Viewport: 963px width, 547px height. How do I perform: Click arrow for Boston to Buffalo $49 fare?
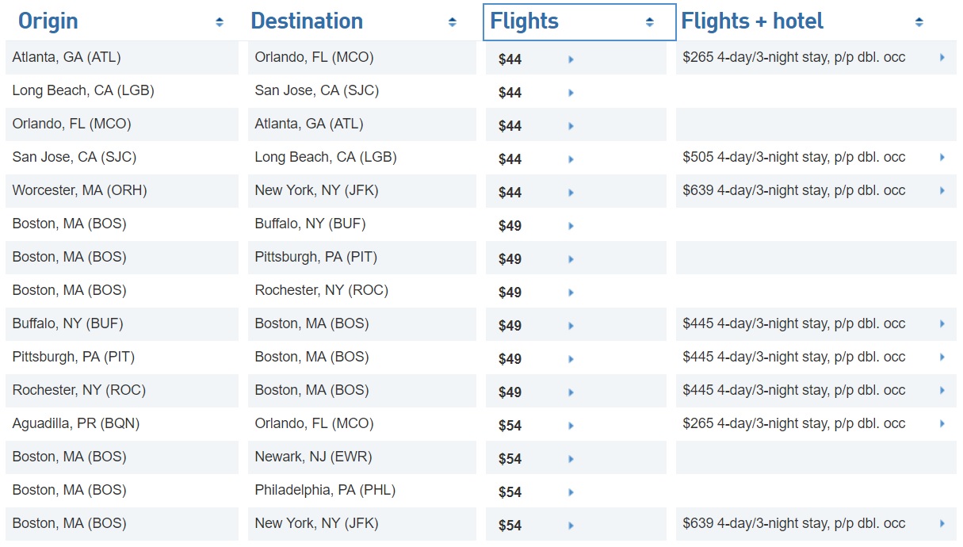pyautogui.click(x=571, y=226)
